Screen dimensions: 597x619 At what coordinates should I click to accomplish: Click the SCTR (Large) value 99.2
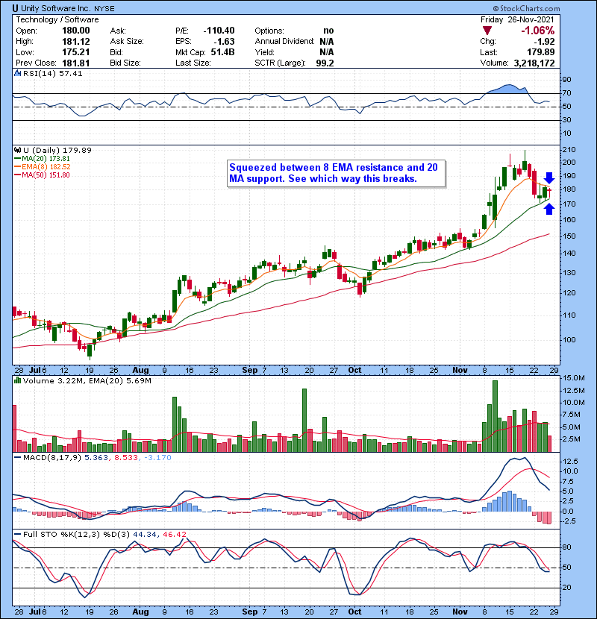coord(325,63)
